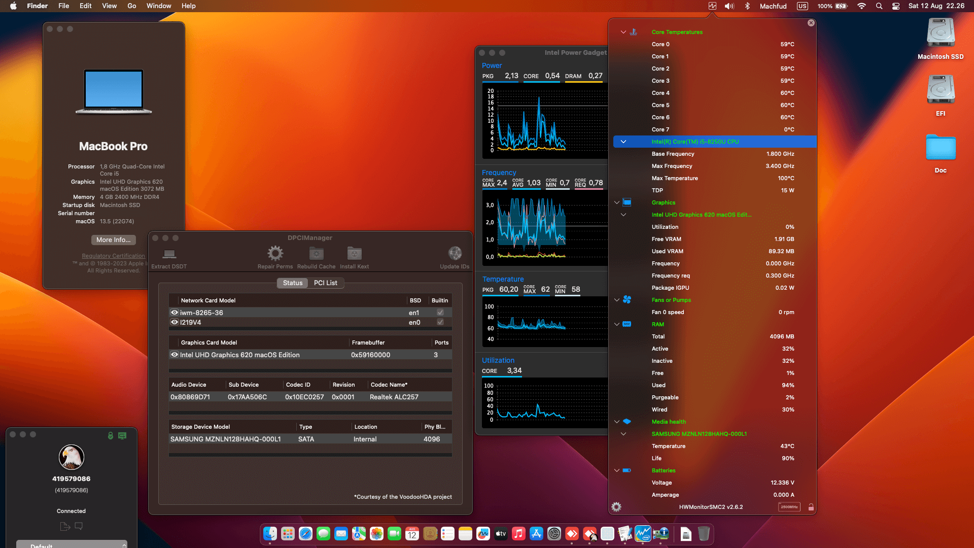Image resolution: width=974 pixels, height=548 pixels.
Task: Uncheck the Builtin checkbox for I219V4
Action: tap(440, 322)
